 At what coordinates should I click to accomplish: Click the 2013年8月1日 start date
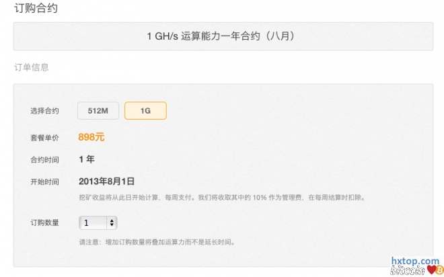tap(107, 182)
